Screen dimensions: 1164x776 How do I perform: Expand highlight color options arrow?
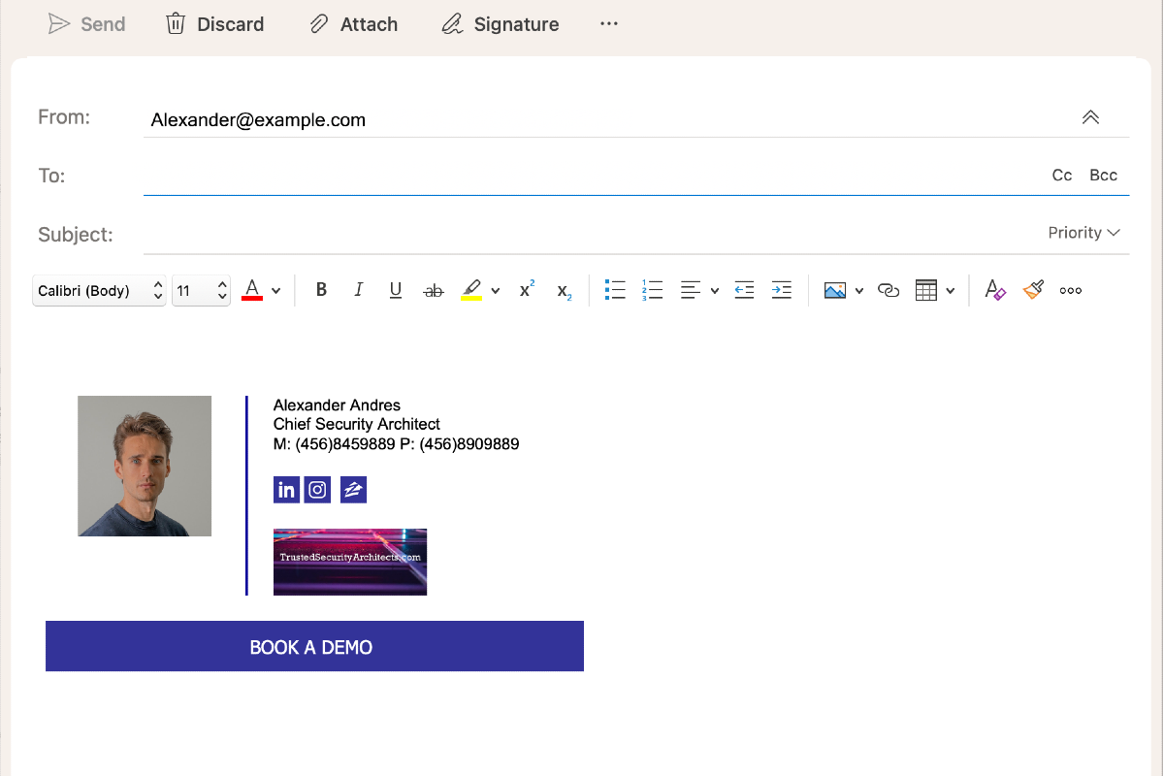pos(496,291)
